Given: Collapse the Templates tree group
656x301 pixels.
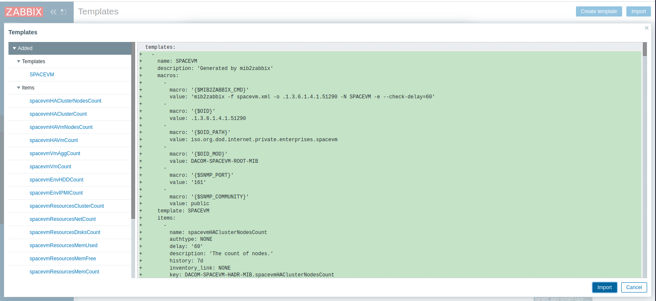Looking at the screenshot, I should (19, 61).
